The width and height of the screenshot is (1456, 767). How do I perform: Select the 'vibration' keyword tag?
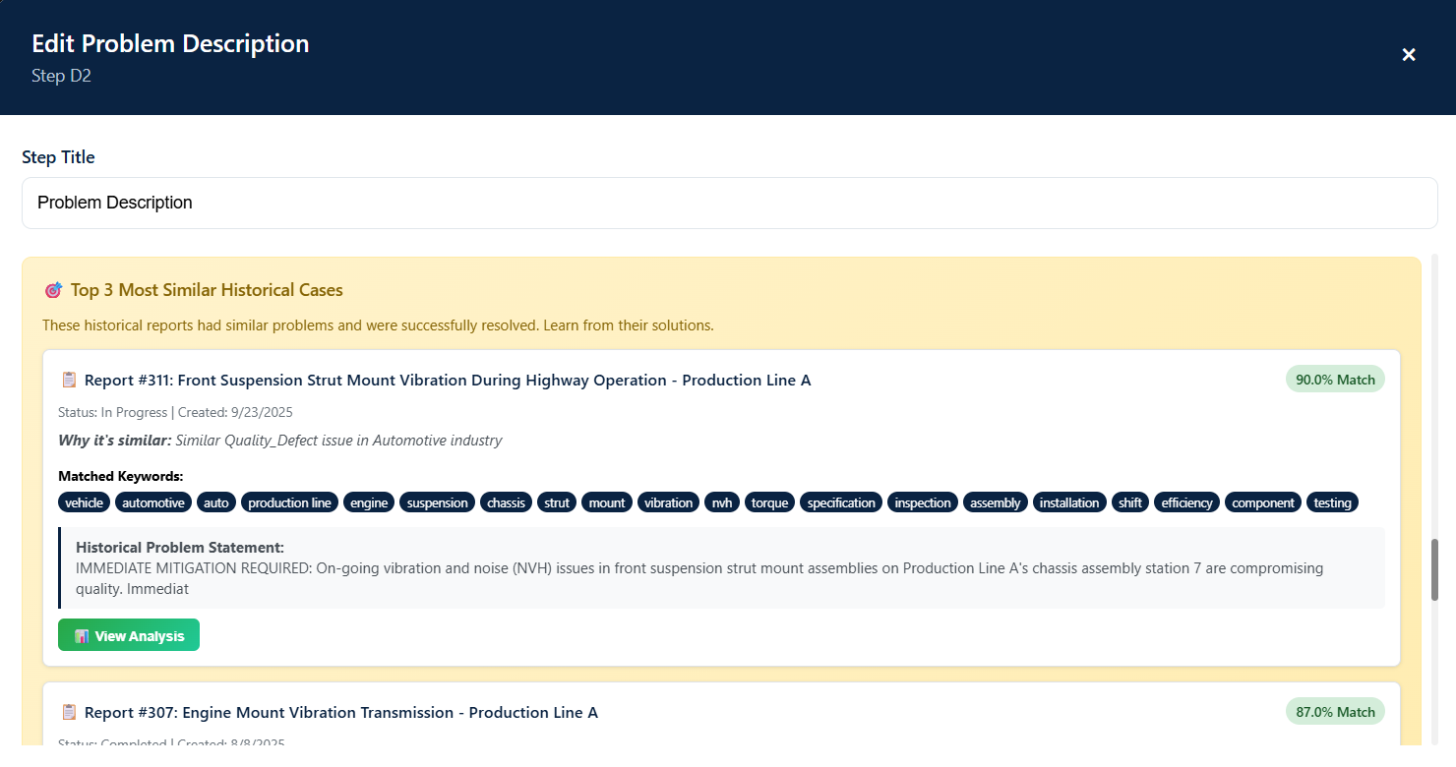[668, 502]
